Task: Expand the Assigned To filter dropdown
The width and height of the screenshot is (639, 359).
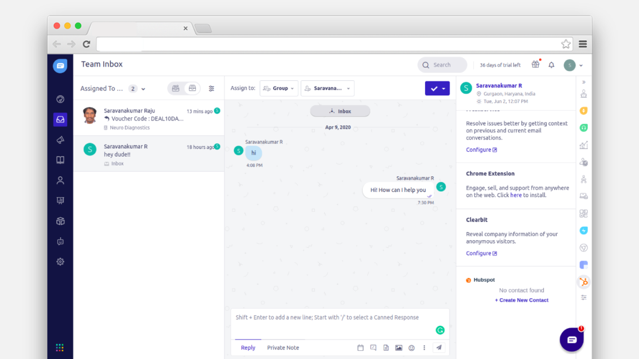Action: [x=143, y=89]
